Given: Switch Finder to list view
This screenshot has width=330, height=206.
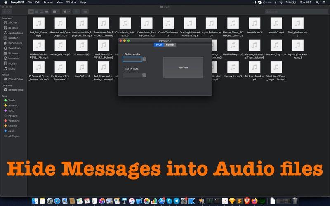Looking at the screenshot, I should (x=36, y=12).
